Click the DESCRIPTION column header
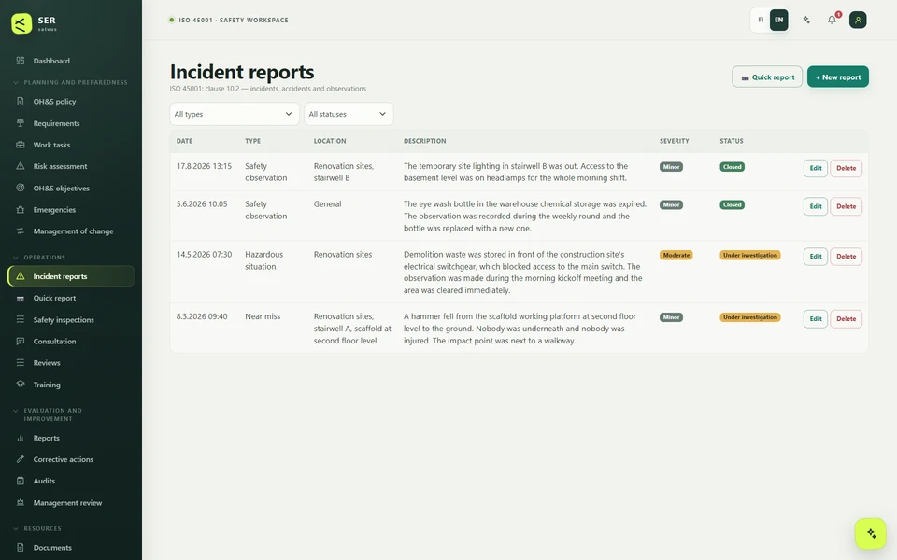 [x=424, y=141]
